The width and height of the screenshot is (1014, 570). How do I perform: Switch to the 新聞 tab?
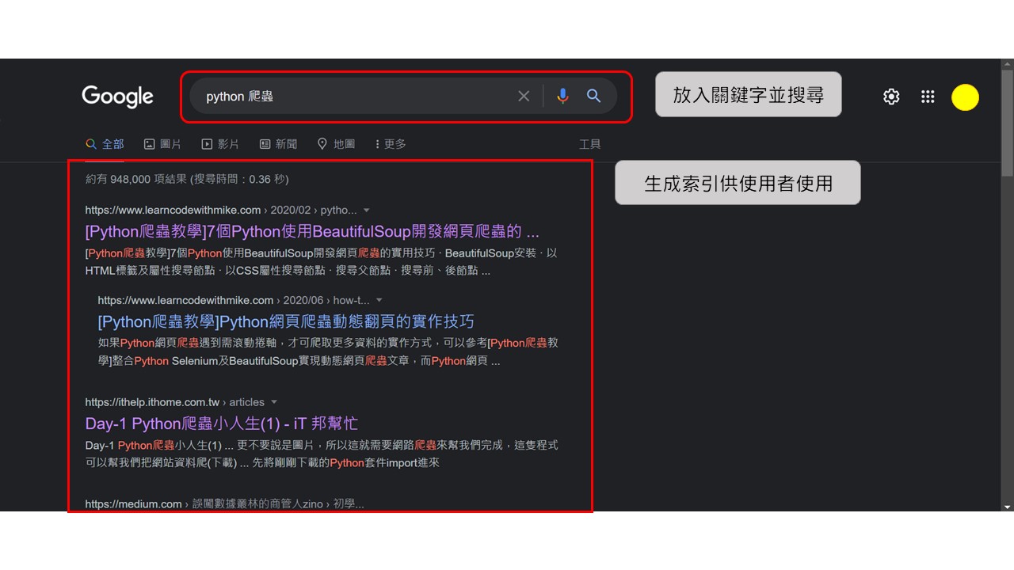point(278,144)
